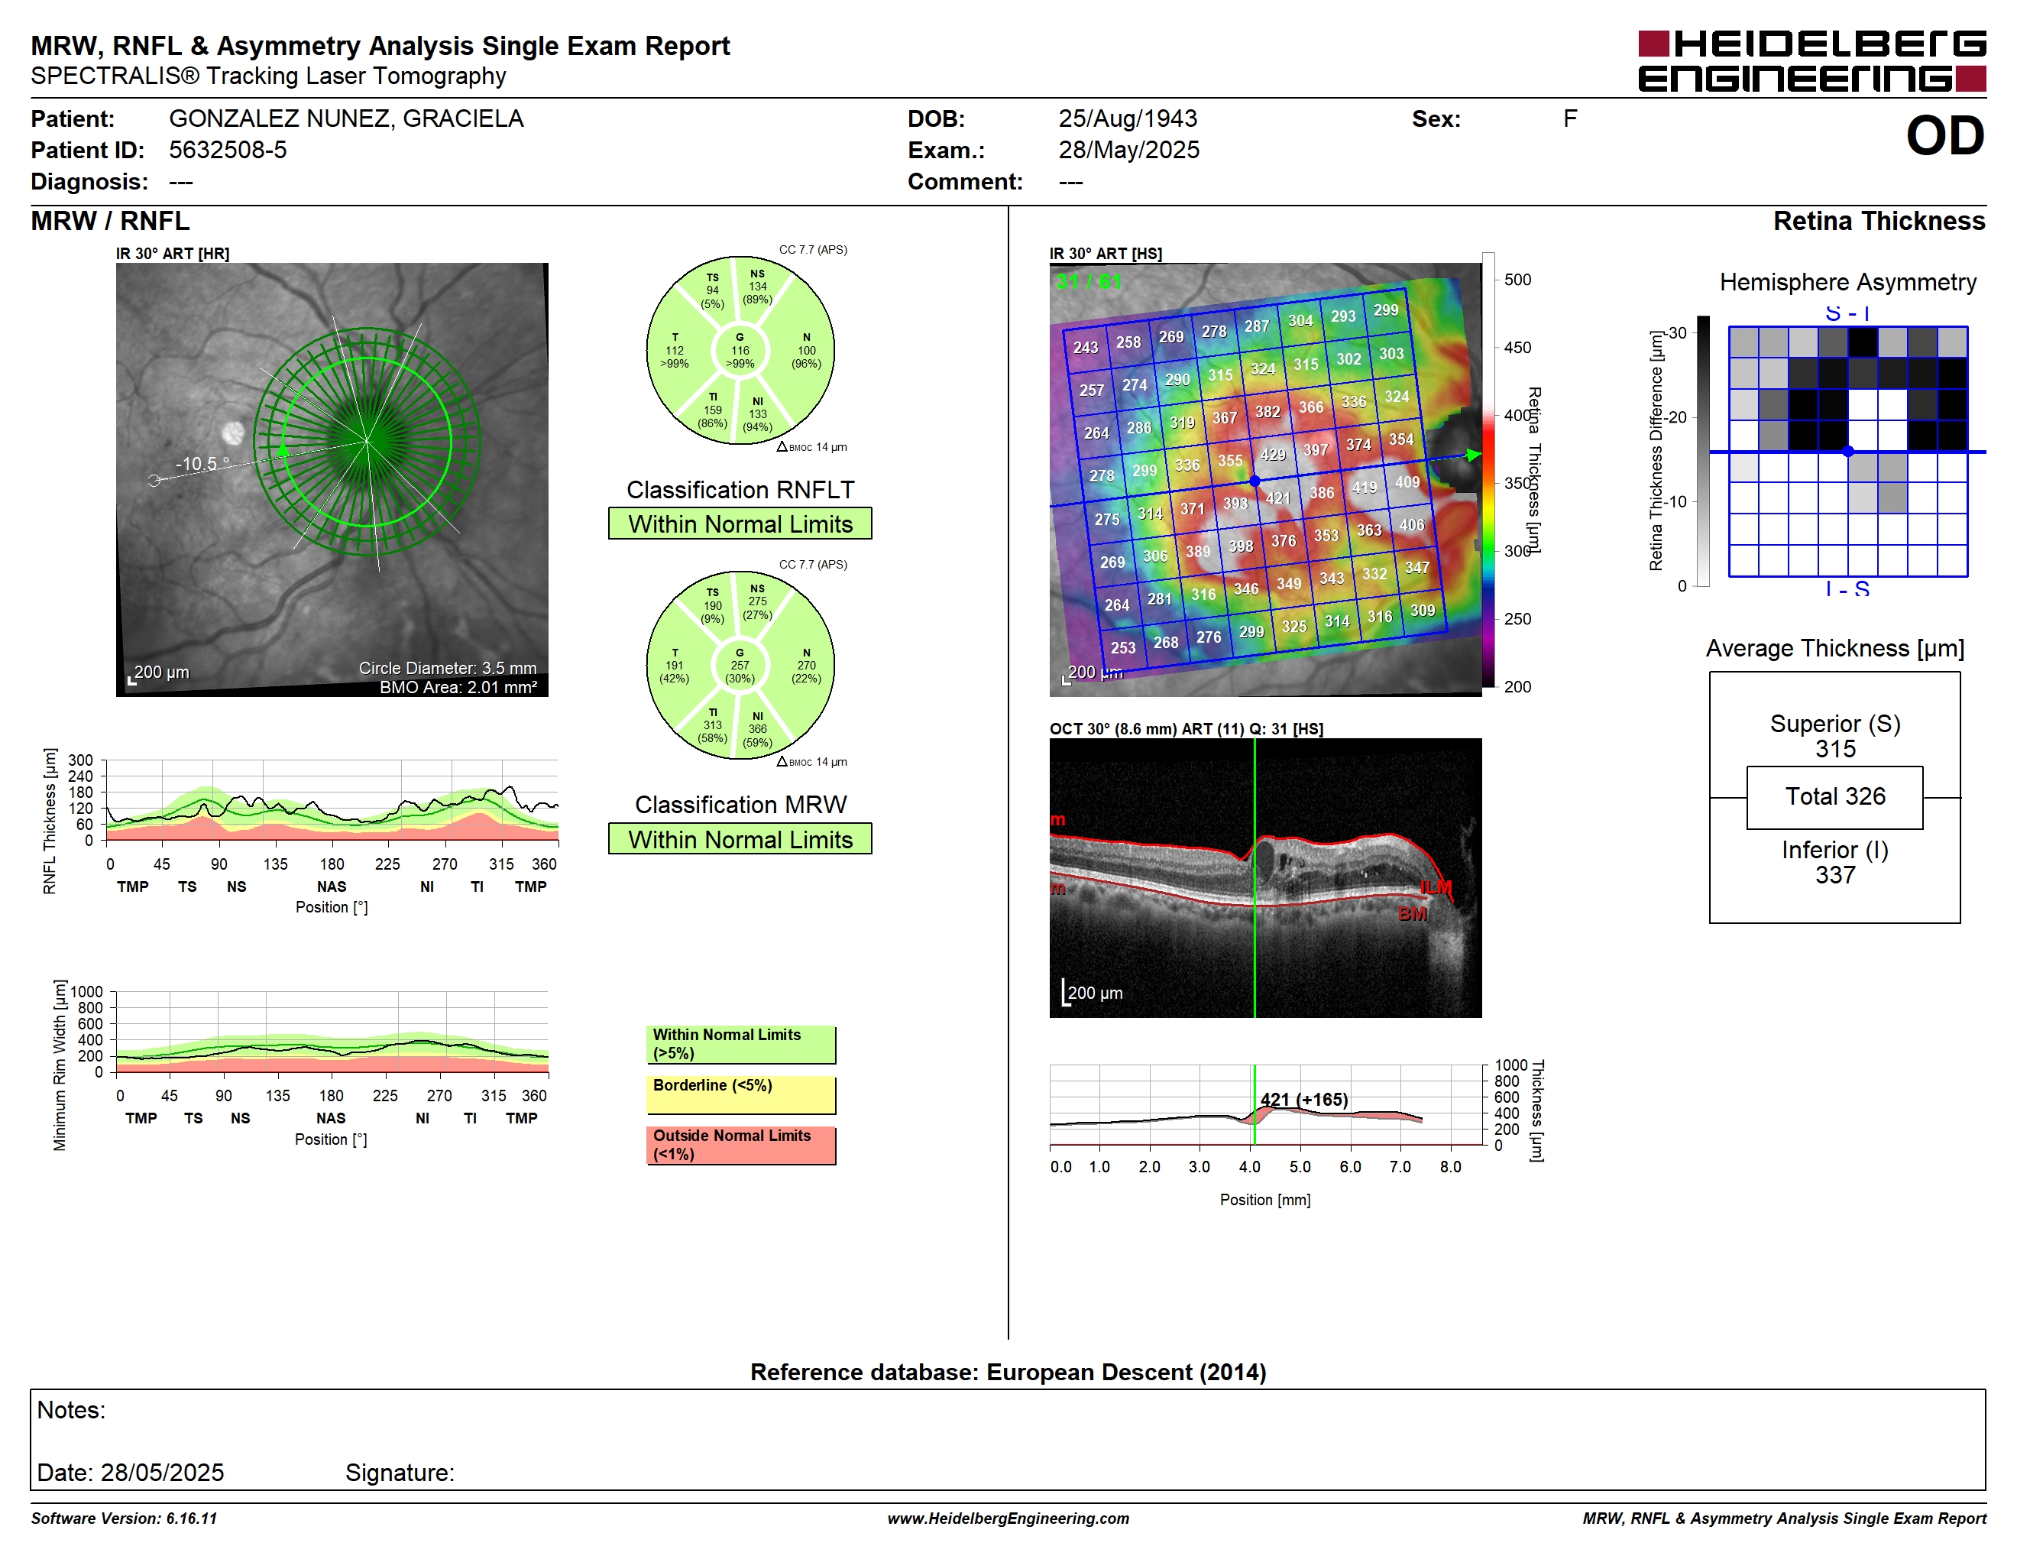Click the retina thickness color scale bar
The image size is (2017, 1559).
1488,469
